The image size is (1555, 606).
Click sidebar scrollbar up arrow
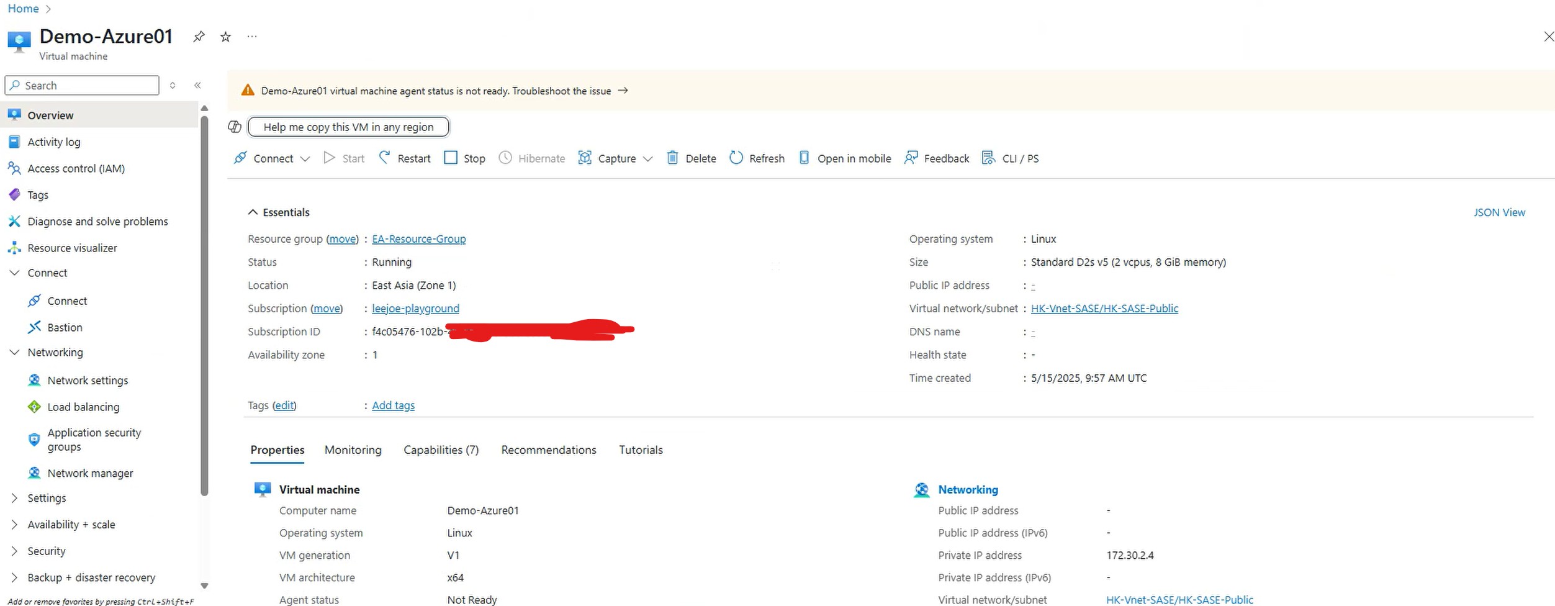(x=204, y=108)
